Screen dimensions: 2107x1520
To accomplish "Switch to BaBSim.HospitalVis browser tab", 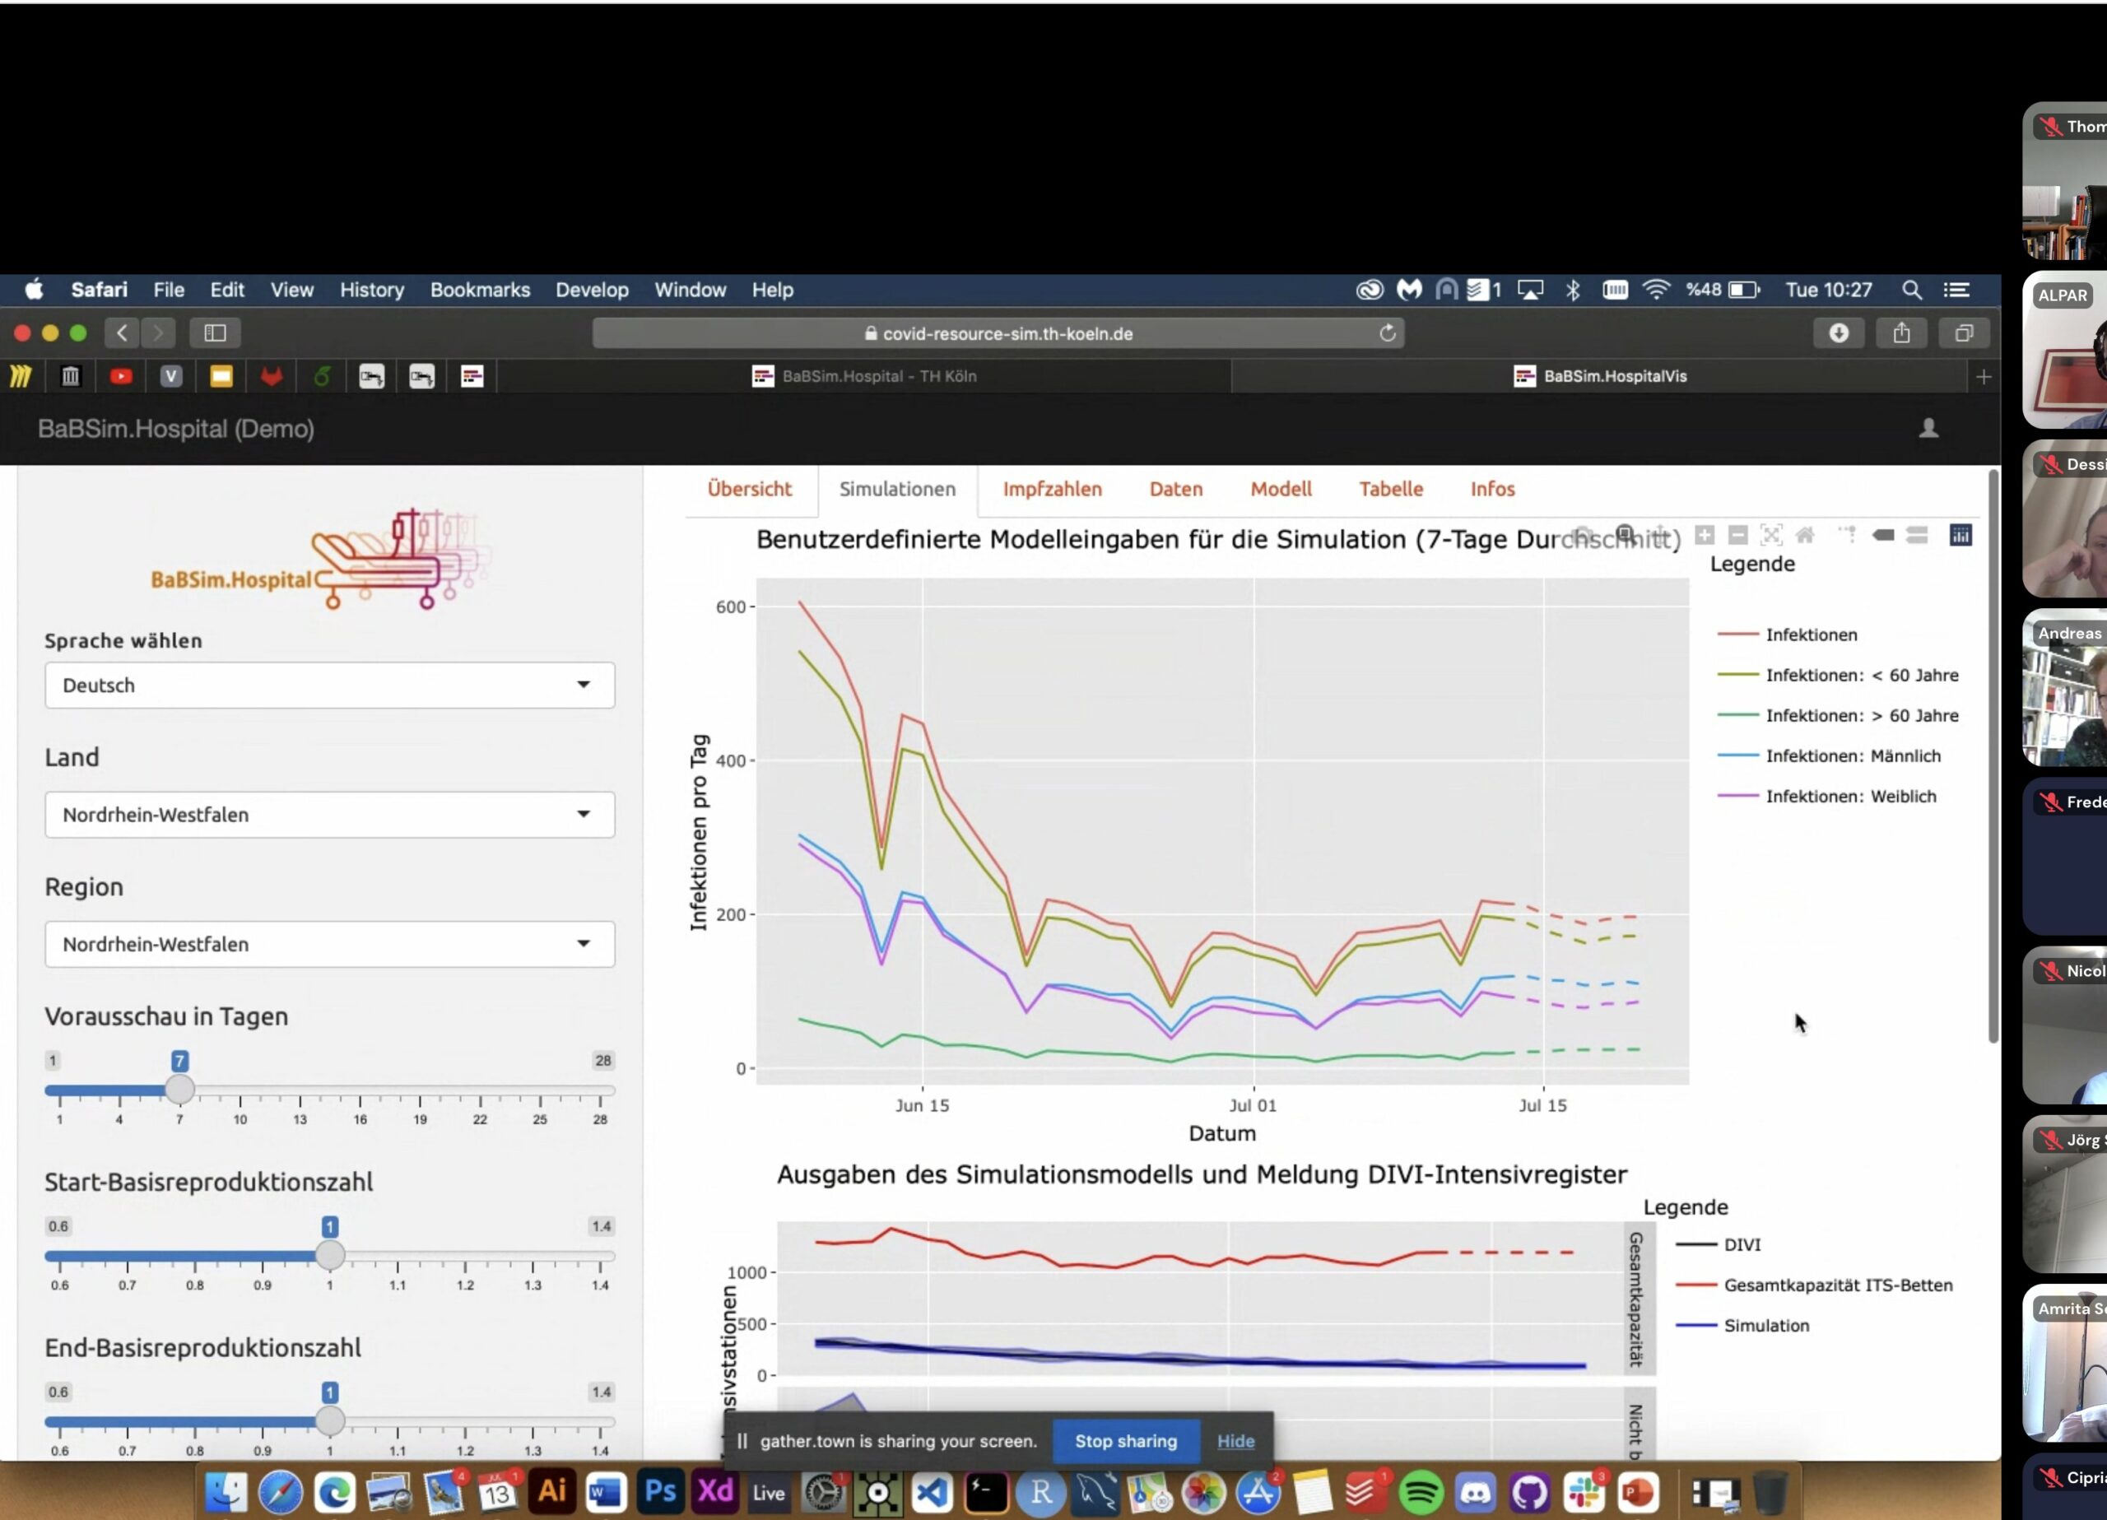I will coord(1601,376).
